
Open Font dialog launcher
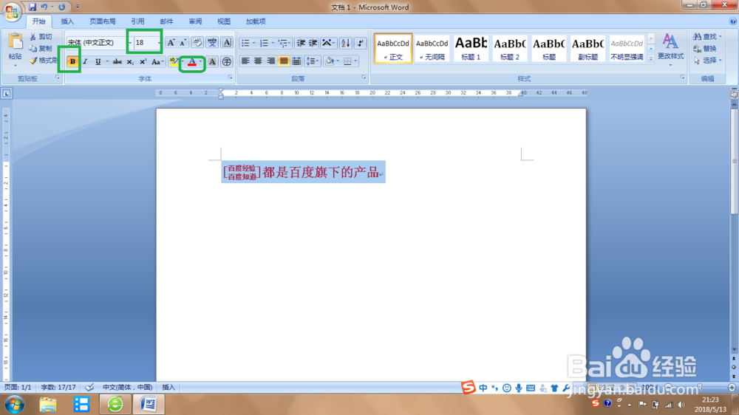click(x=230, y=78)
